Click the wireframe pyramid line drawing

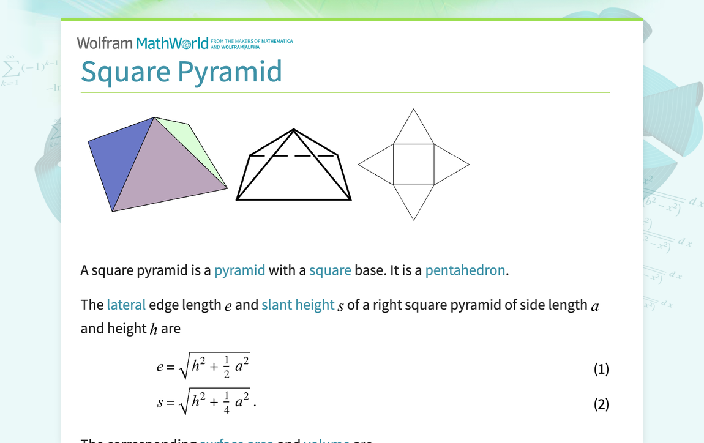[294, 165]
